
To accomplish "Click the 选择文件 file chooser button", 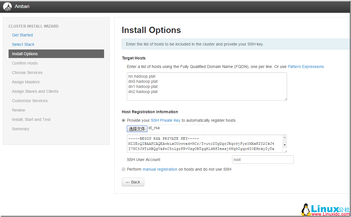I will (x=137, y=129).
